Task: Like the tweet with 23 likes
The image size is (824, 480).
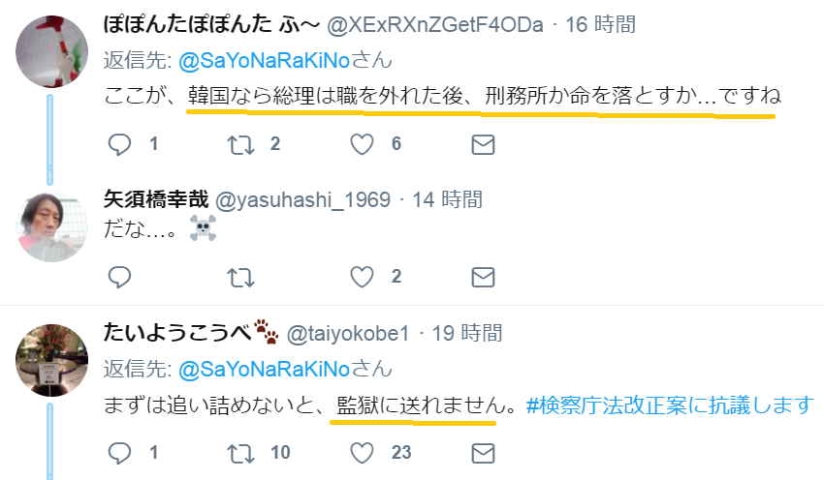Action: [x=363, y=453]
